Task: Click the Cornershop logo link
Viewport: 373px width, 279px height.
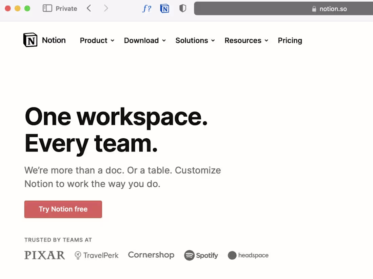Action: 151,255
